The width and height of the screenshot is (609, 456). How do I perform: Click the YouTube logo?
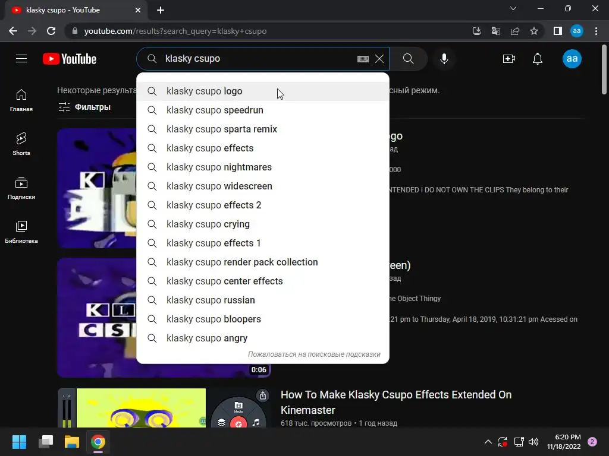click(70, 59)
